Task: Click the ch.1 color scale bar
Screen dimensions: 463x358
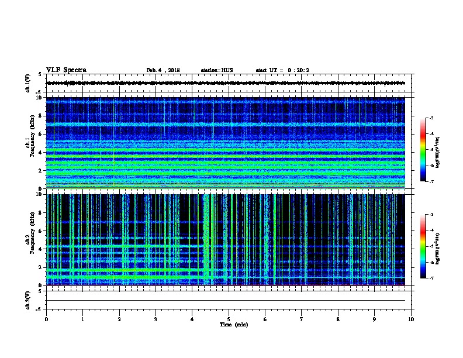Action: coord(423,150)
